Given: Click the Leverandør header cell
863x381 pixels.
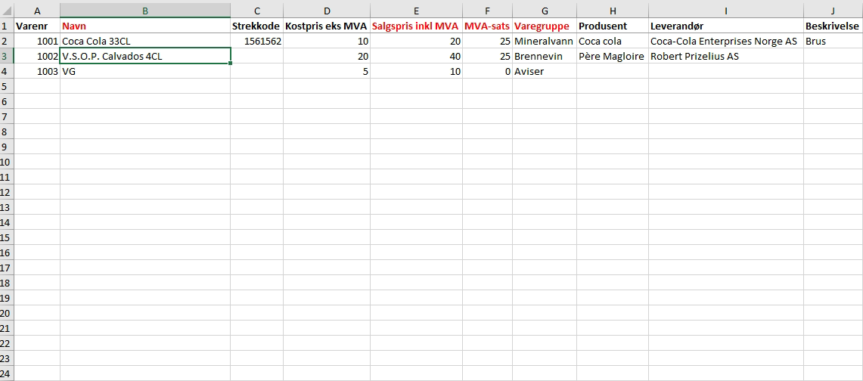Looking at the screenshot, I should [x=725, y=26].
